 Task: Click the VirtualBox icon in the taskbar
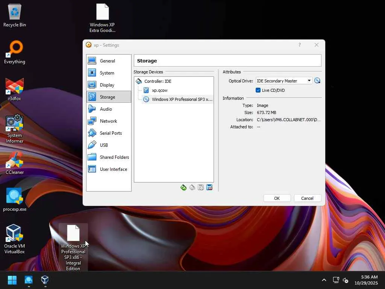(x=45, y=280)
